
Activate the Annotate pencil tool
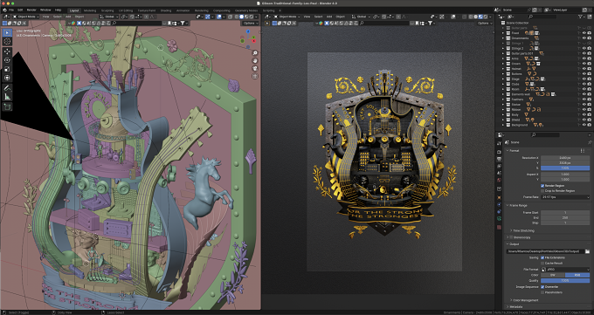pyautogui.click(x=7, y=88)
